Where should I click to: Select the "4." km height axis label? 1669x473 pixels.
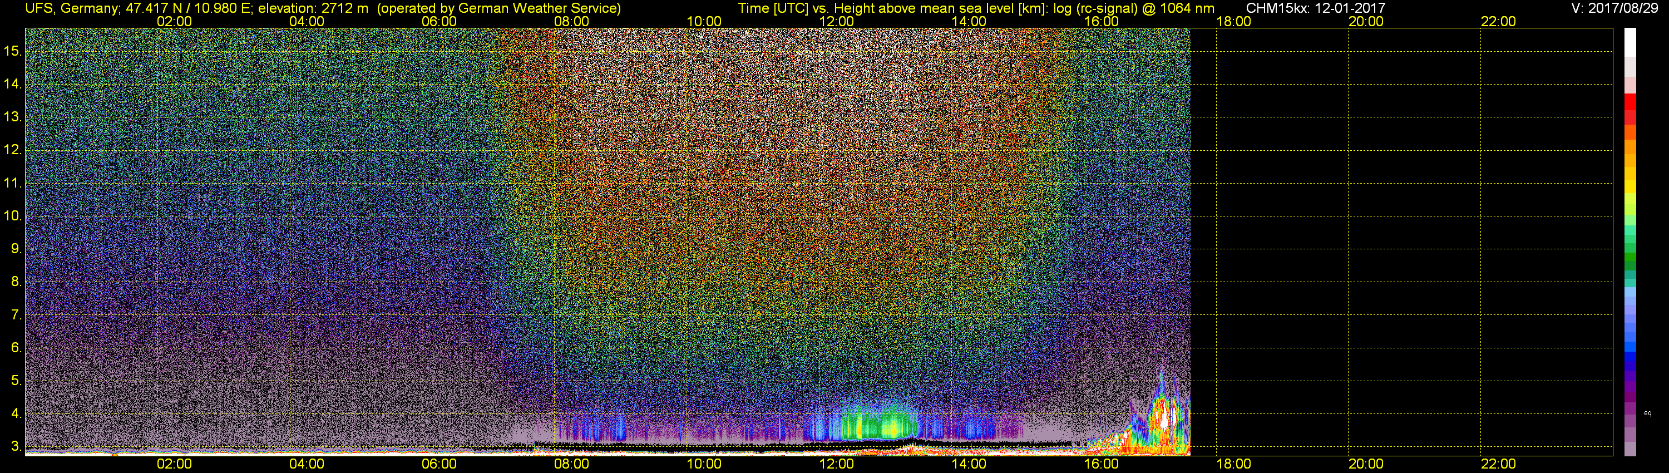(16, 413)
